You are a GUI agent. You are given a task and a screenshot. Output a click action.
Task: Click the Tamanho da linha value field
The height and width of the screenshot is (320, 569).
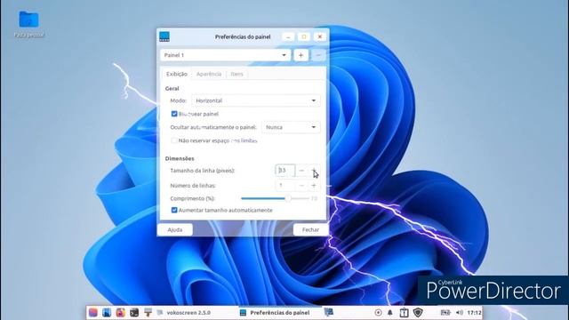285,171
